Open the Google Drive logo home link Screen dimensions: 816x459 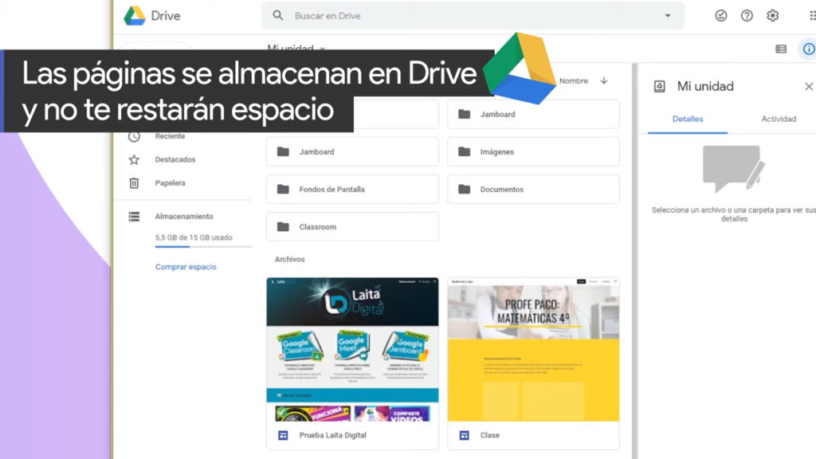152,16
